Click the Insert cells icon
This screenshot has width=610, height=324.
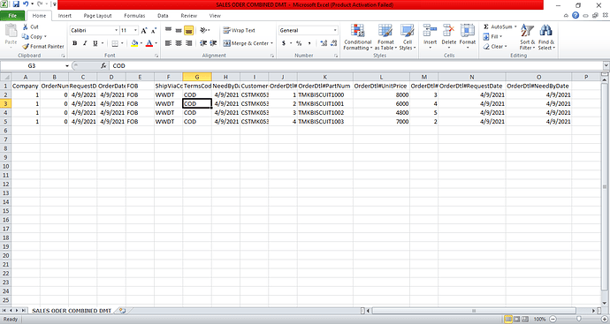pyautogui.click(x=430, y=31)
